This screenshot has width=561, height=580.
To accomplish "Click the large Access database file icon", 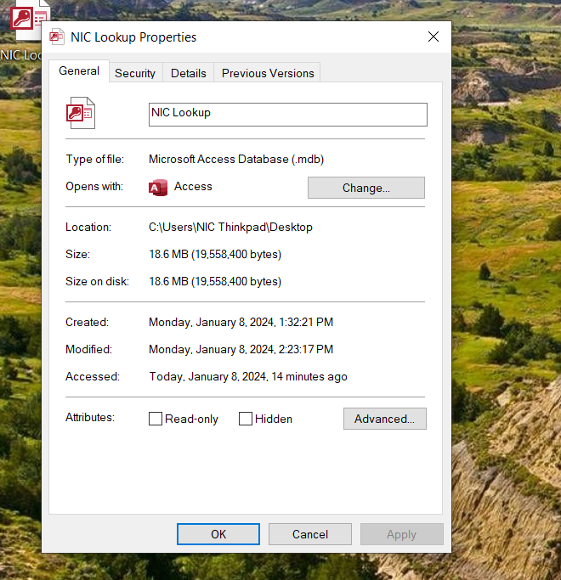I will coord(81,113).
